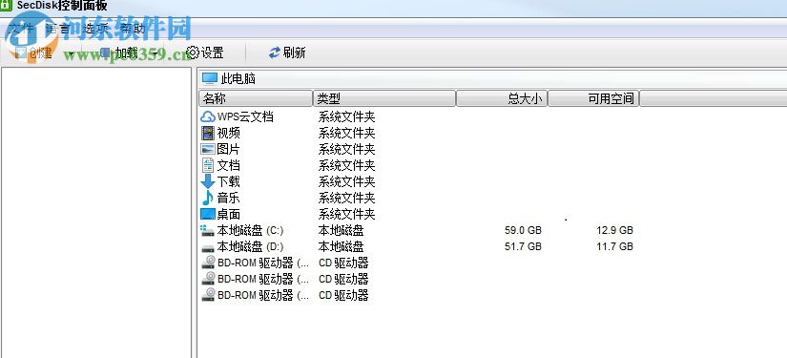The height and width of the screenshot is (358, 787).
Task: Select the 下载 folder name
Action: pyautogui.click(x=228, y=181)
